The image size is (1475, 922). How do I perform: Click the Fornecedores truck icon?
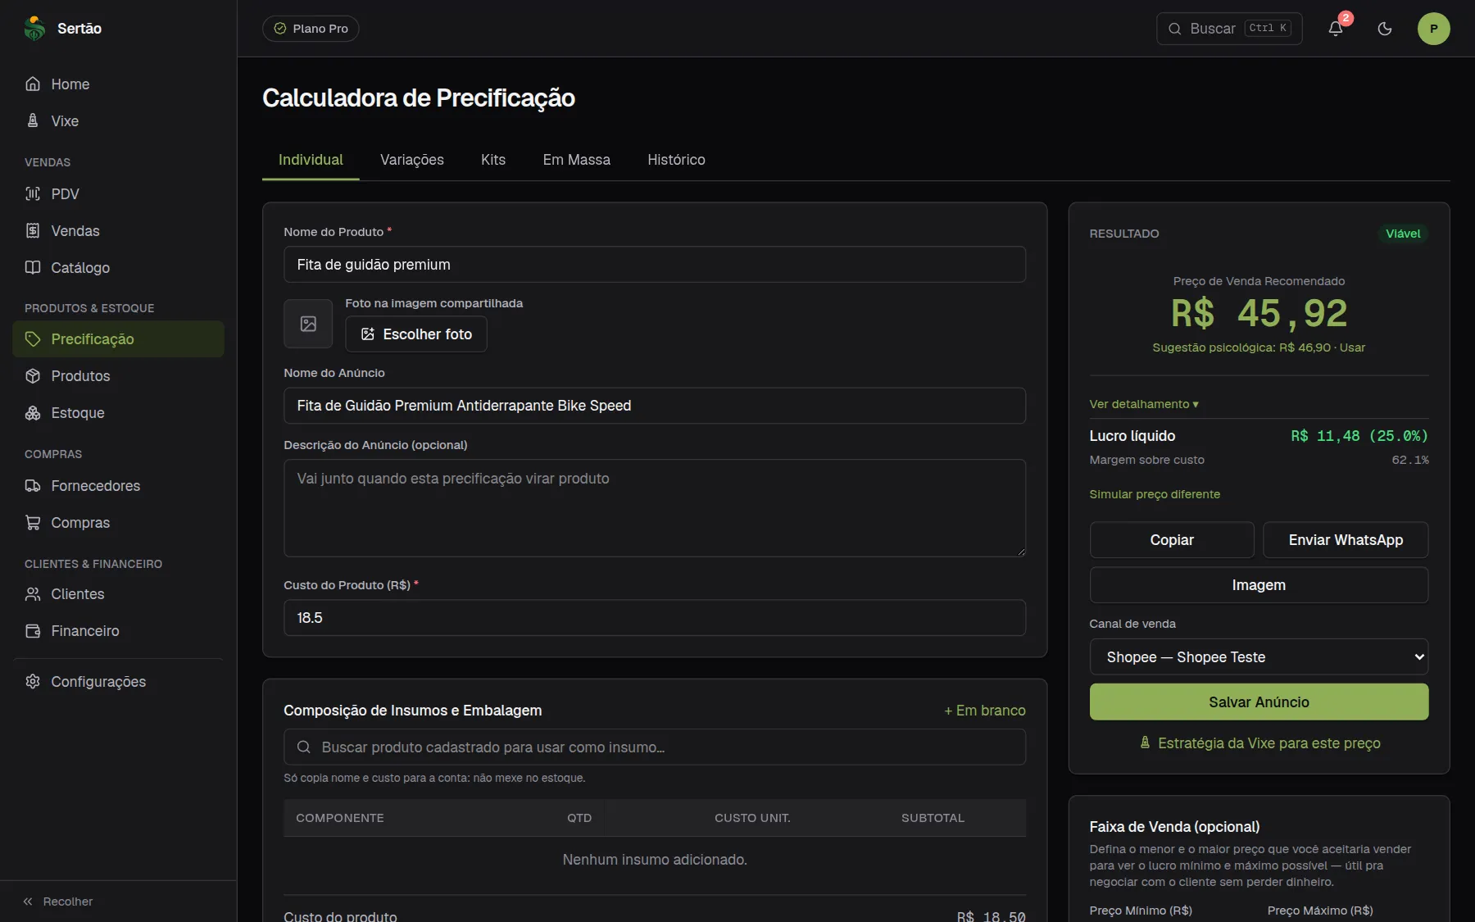[33, 485]
